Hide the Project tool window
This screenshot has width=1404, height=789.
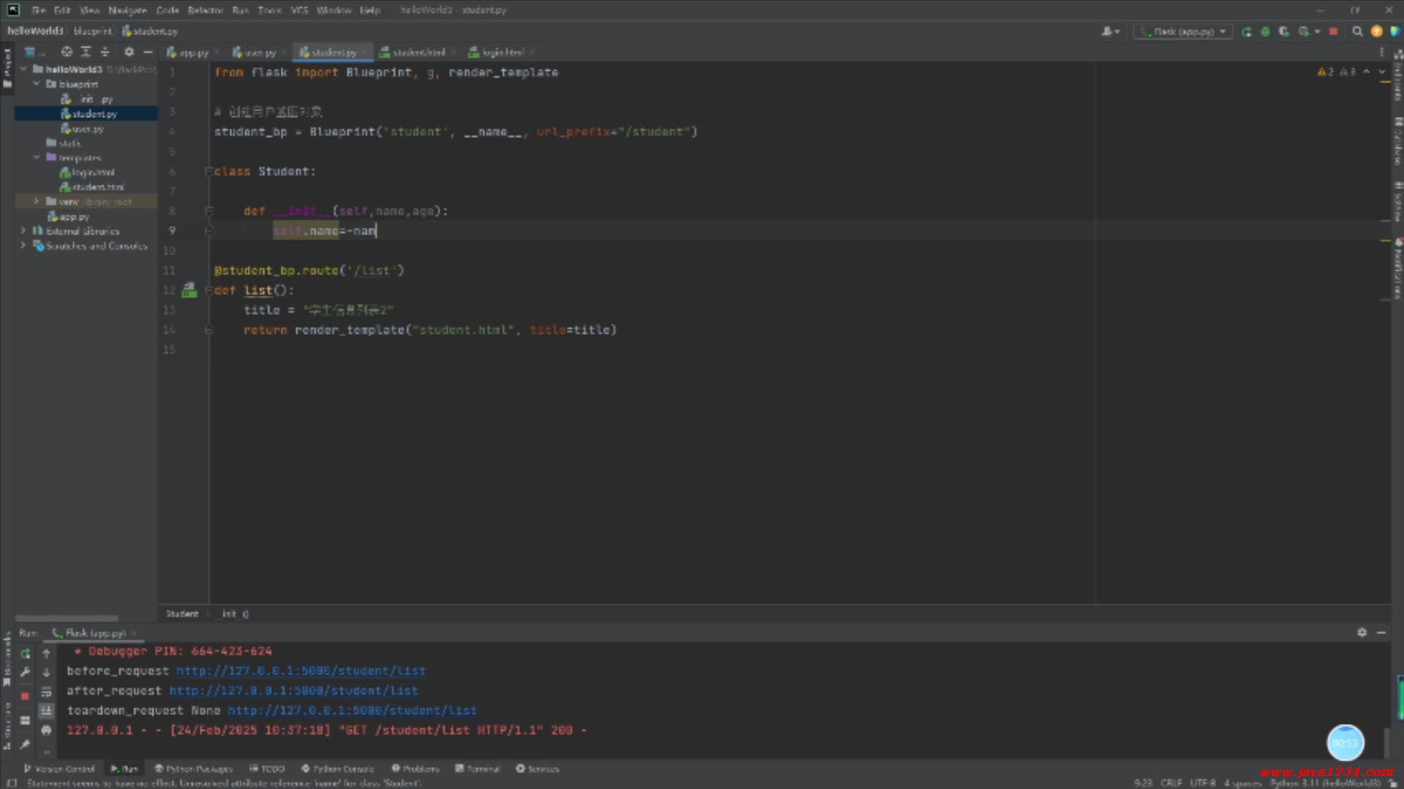coord(148,52)
